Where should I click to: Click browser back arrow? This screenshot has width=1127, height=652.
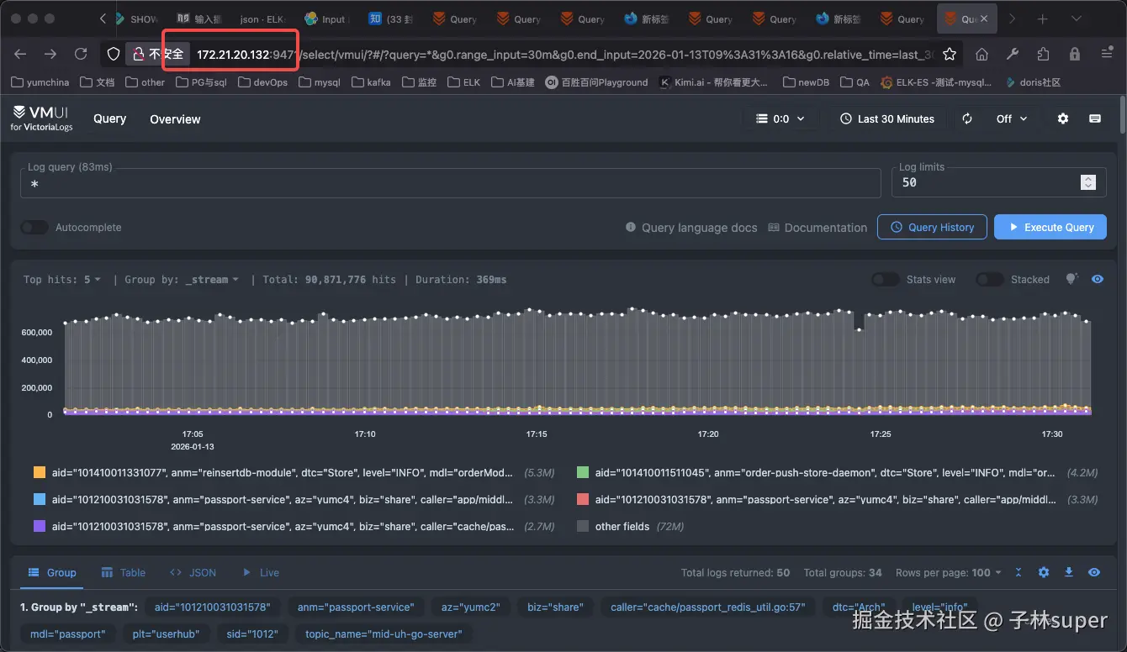tap(20, 54)
